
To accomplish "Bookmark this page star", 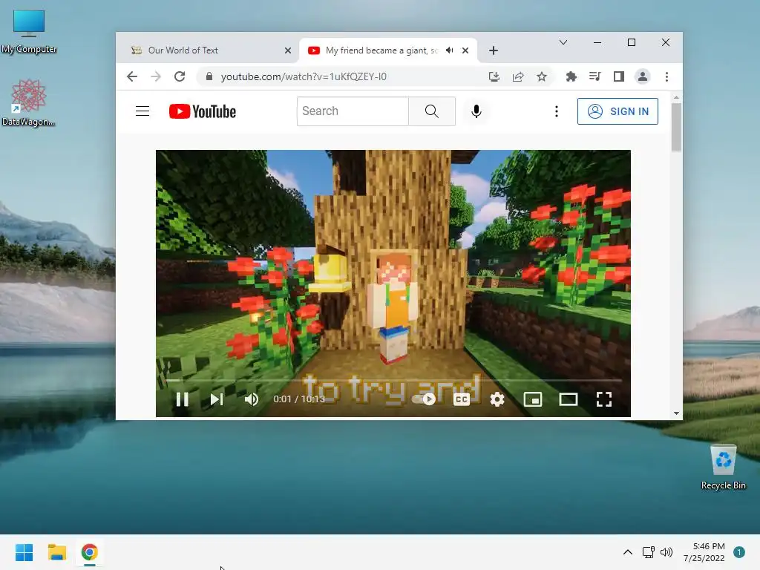I will (542, 76).
